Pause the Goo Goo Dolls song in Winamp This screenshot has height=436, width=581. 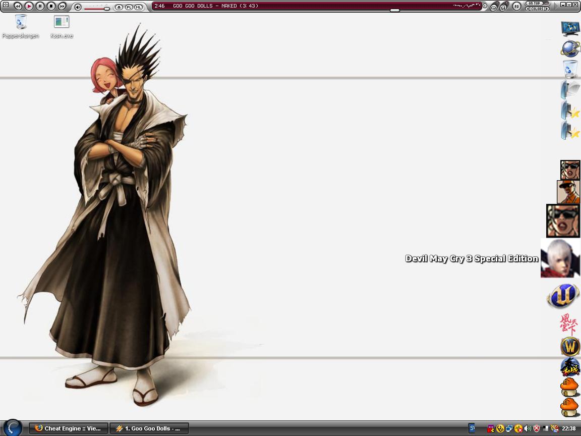40,6
